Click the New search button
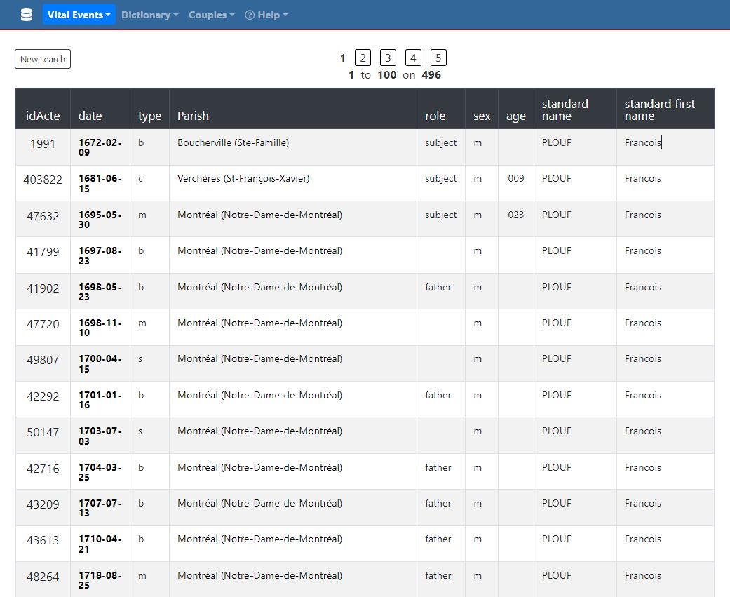This screenshot has width=730, height=597. [x=43, y=59]
